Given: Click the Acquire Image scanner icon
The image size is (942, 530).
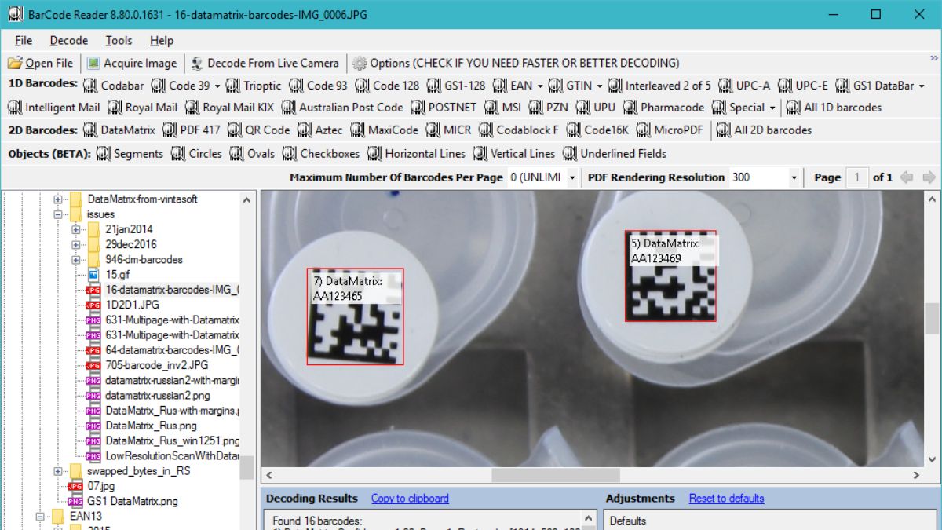Looking at the screenshot, I should tap(93, 63).
